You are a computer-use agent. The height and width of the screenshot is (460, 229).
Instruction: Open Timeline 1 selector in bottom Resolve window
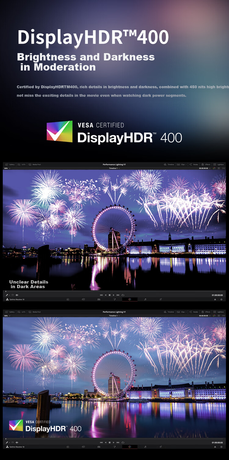114,316
